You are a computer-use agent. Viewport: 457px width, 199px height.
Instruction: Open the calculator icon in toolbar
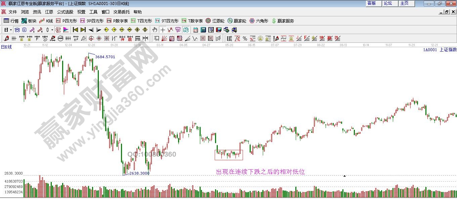tap(203, 30)
